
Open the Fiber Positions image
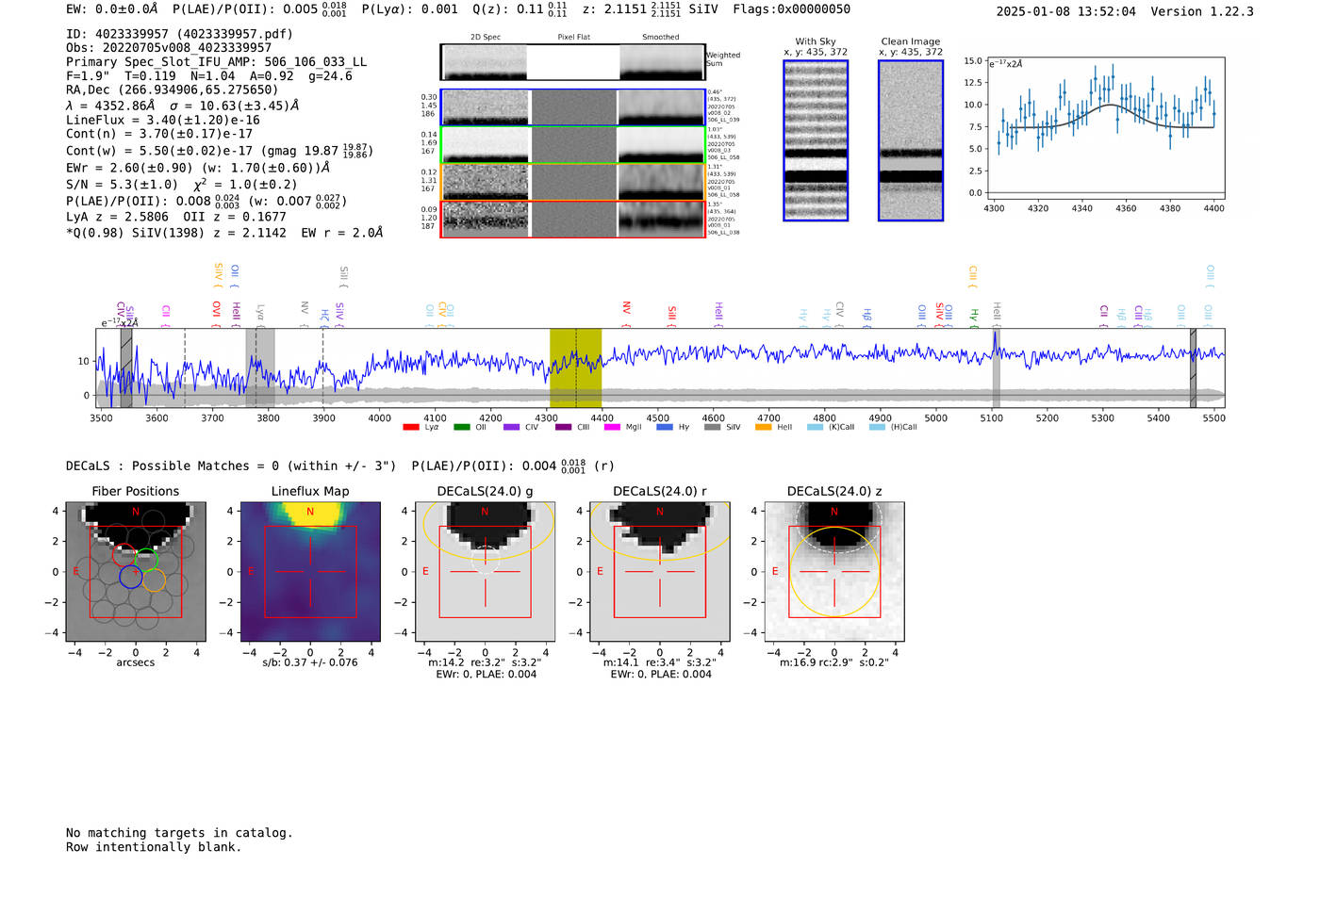pos(136,571)
